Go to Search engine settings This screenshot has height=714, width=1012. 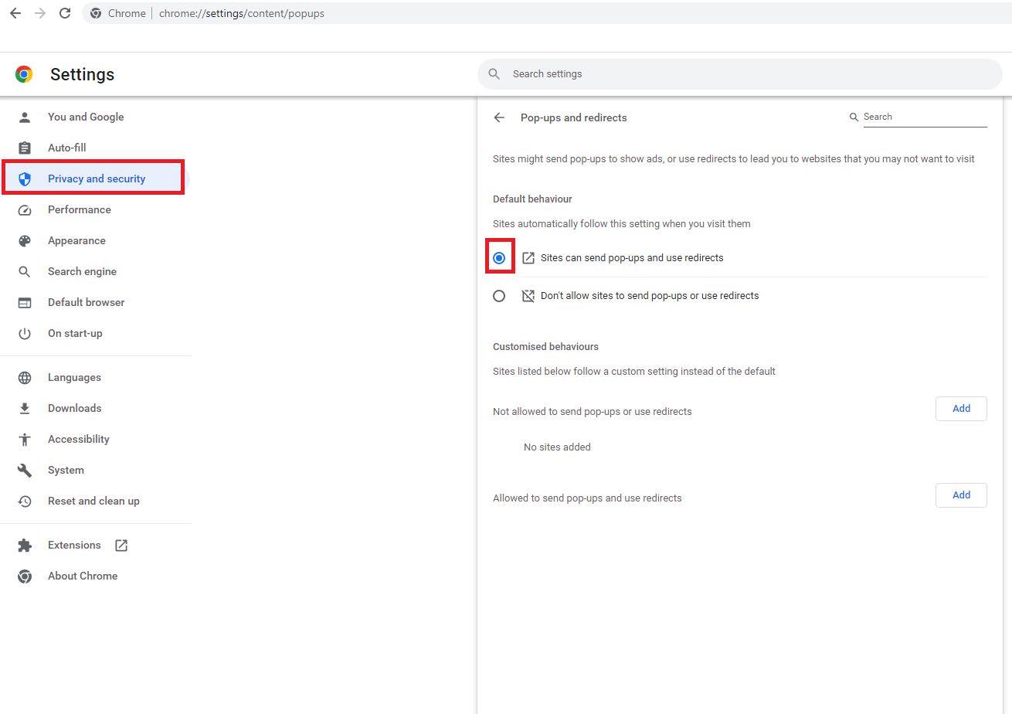pyautogui.click(x=82, y=272)
